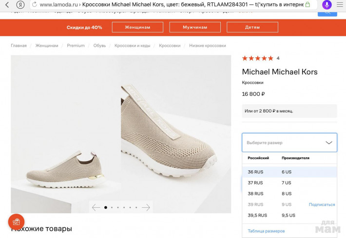346x238 pixels.
Task: Reload the page from address bar
Action: point(35,4)
